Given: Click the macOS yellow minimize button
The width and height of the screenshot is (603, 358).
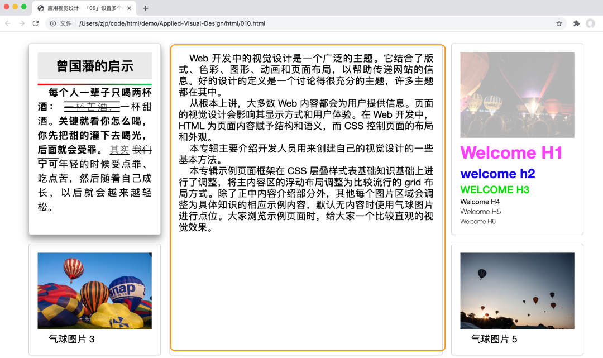Looking at the screenshot, I should point(15,7).
